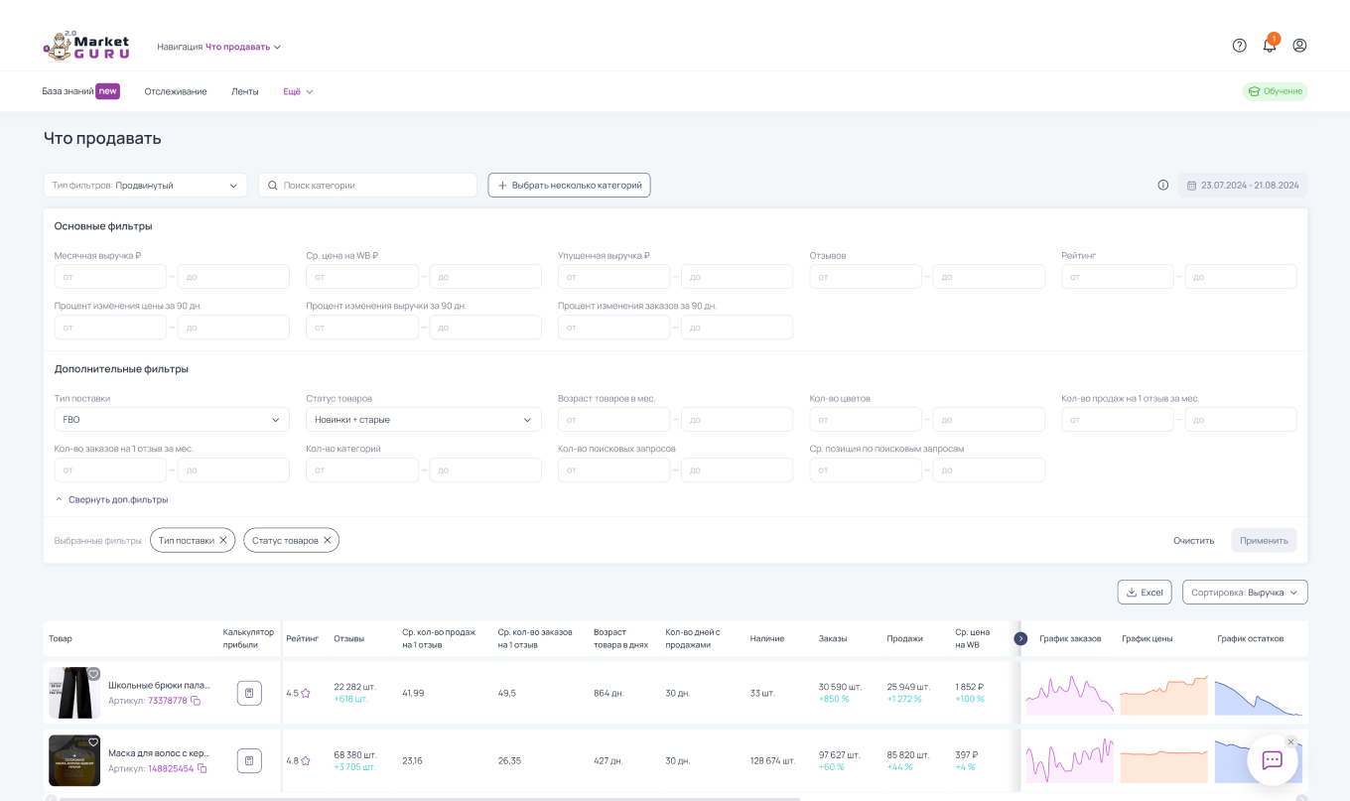The image size is (1350, 801).
Task: Open the Тип поставки FBO dropdown
Action: 172,420
